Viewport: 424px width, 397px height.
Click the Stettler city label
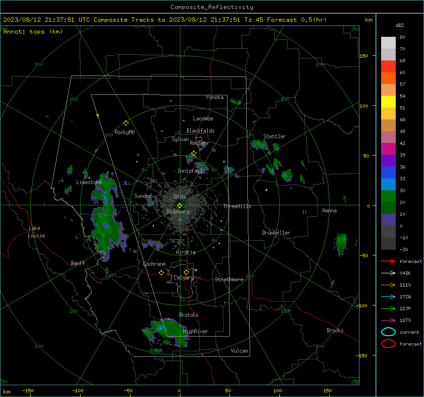(x=275, y=136)
